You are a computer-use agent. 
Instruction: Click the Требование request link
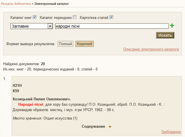(x=171, y=132)
